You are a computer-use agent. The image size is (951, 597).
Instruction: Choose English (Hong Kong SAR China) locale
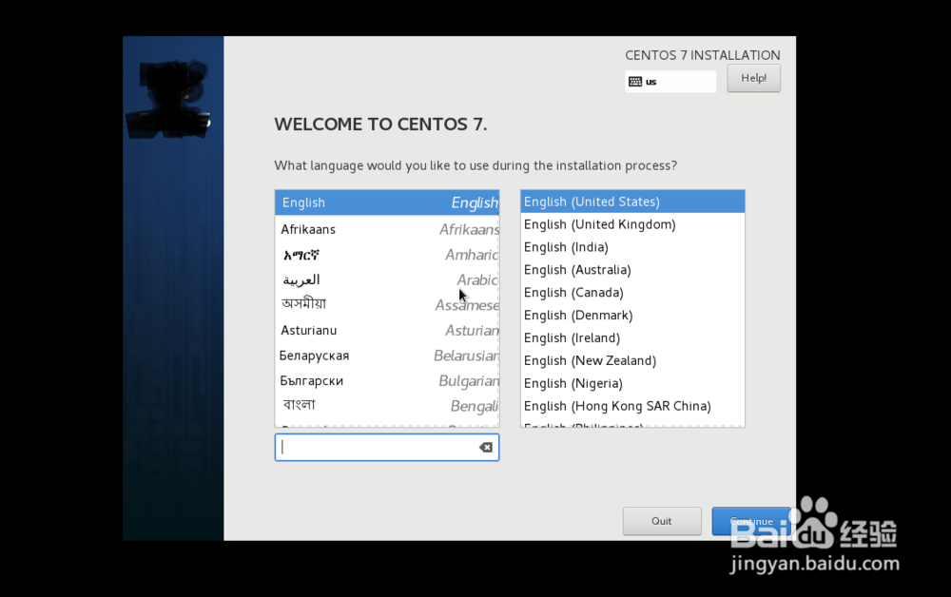pyautogui.click(x=632, y=406)
